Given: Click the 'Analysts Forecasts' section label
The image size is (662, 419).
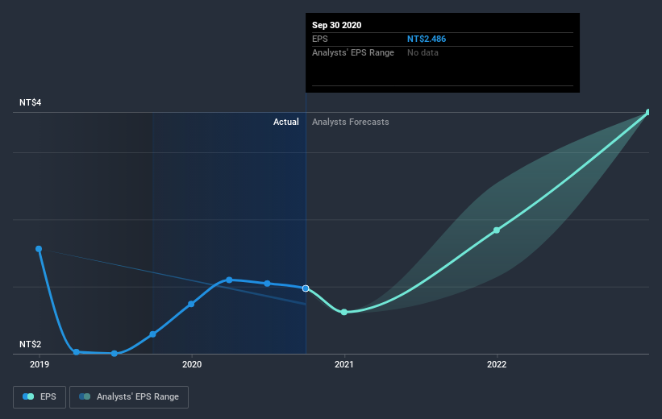Looking at the screenshot, I should click(x=351, y=122).
